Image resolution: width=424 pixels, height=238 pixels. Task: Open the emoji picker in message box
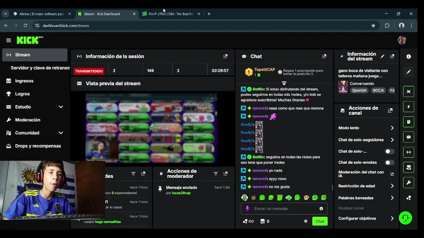coord(321,209)
